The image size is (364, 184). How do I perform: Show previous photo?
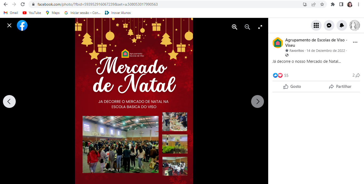click(x=9, y=101)
